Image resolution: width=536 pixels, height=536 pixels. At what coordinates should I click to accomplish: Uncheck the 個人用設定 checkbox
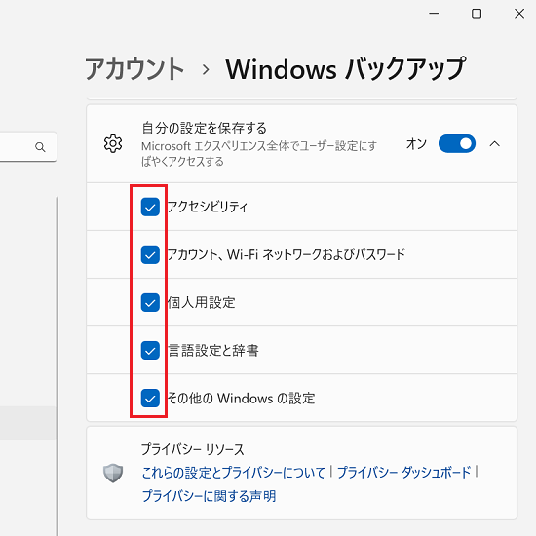coord(150,302)
